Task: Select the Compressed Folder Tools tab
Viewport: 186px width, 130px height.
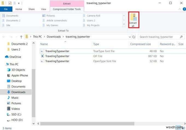Action: click(x=67, y=9)
